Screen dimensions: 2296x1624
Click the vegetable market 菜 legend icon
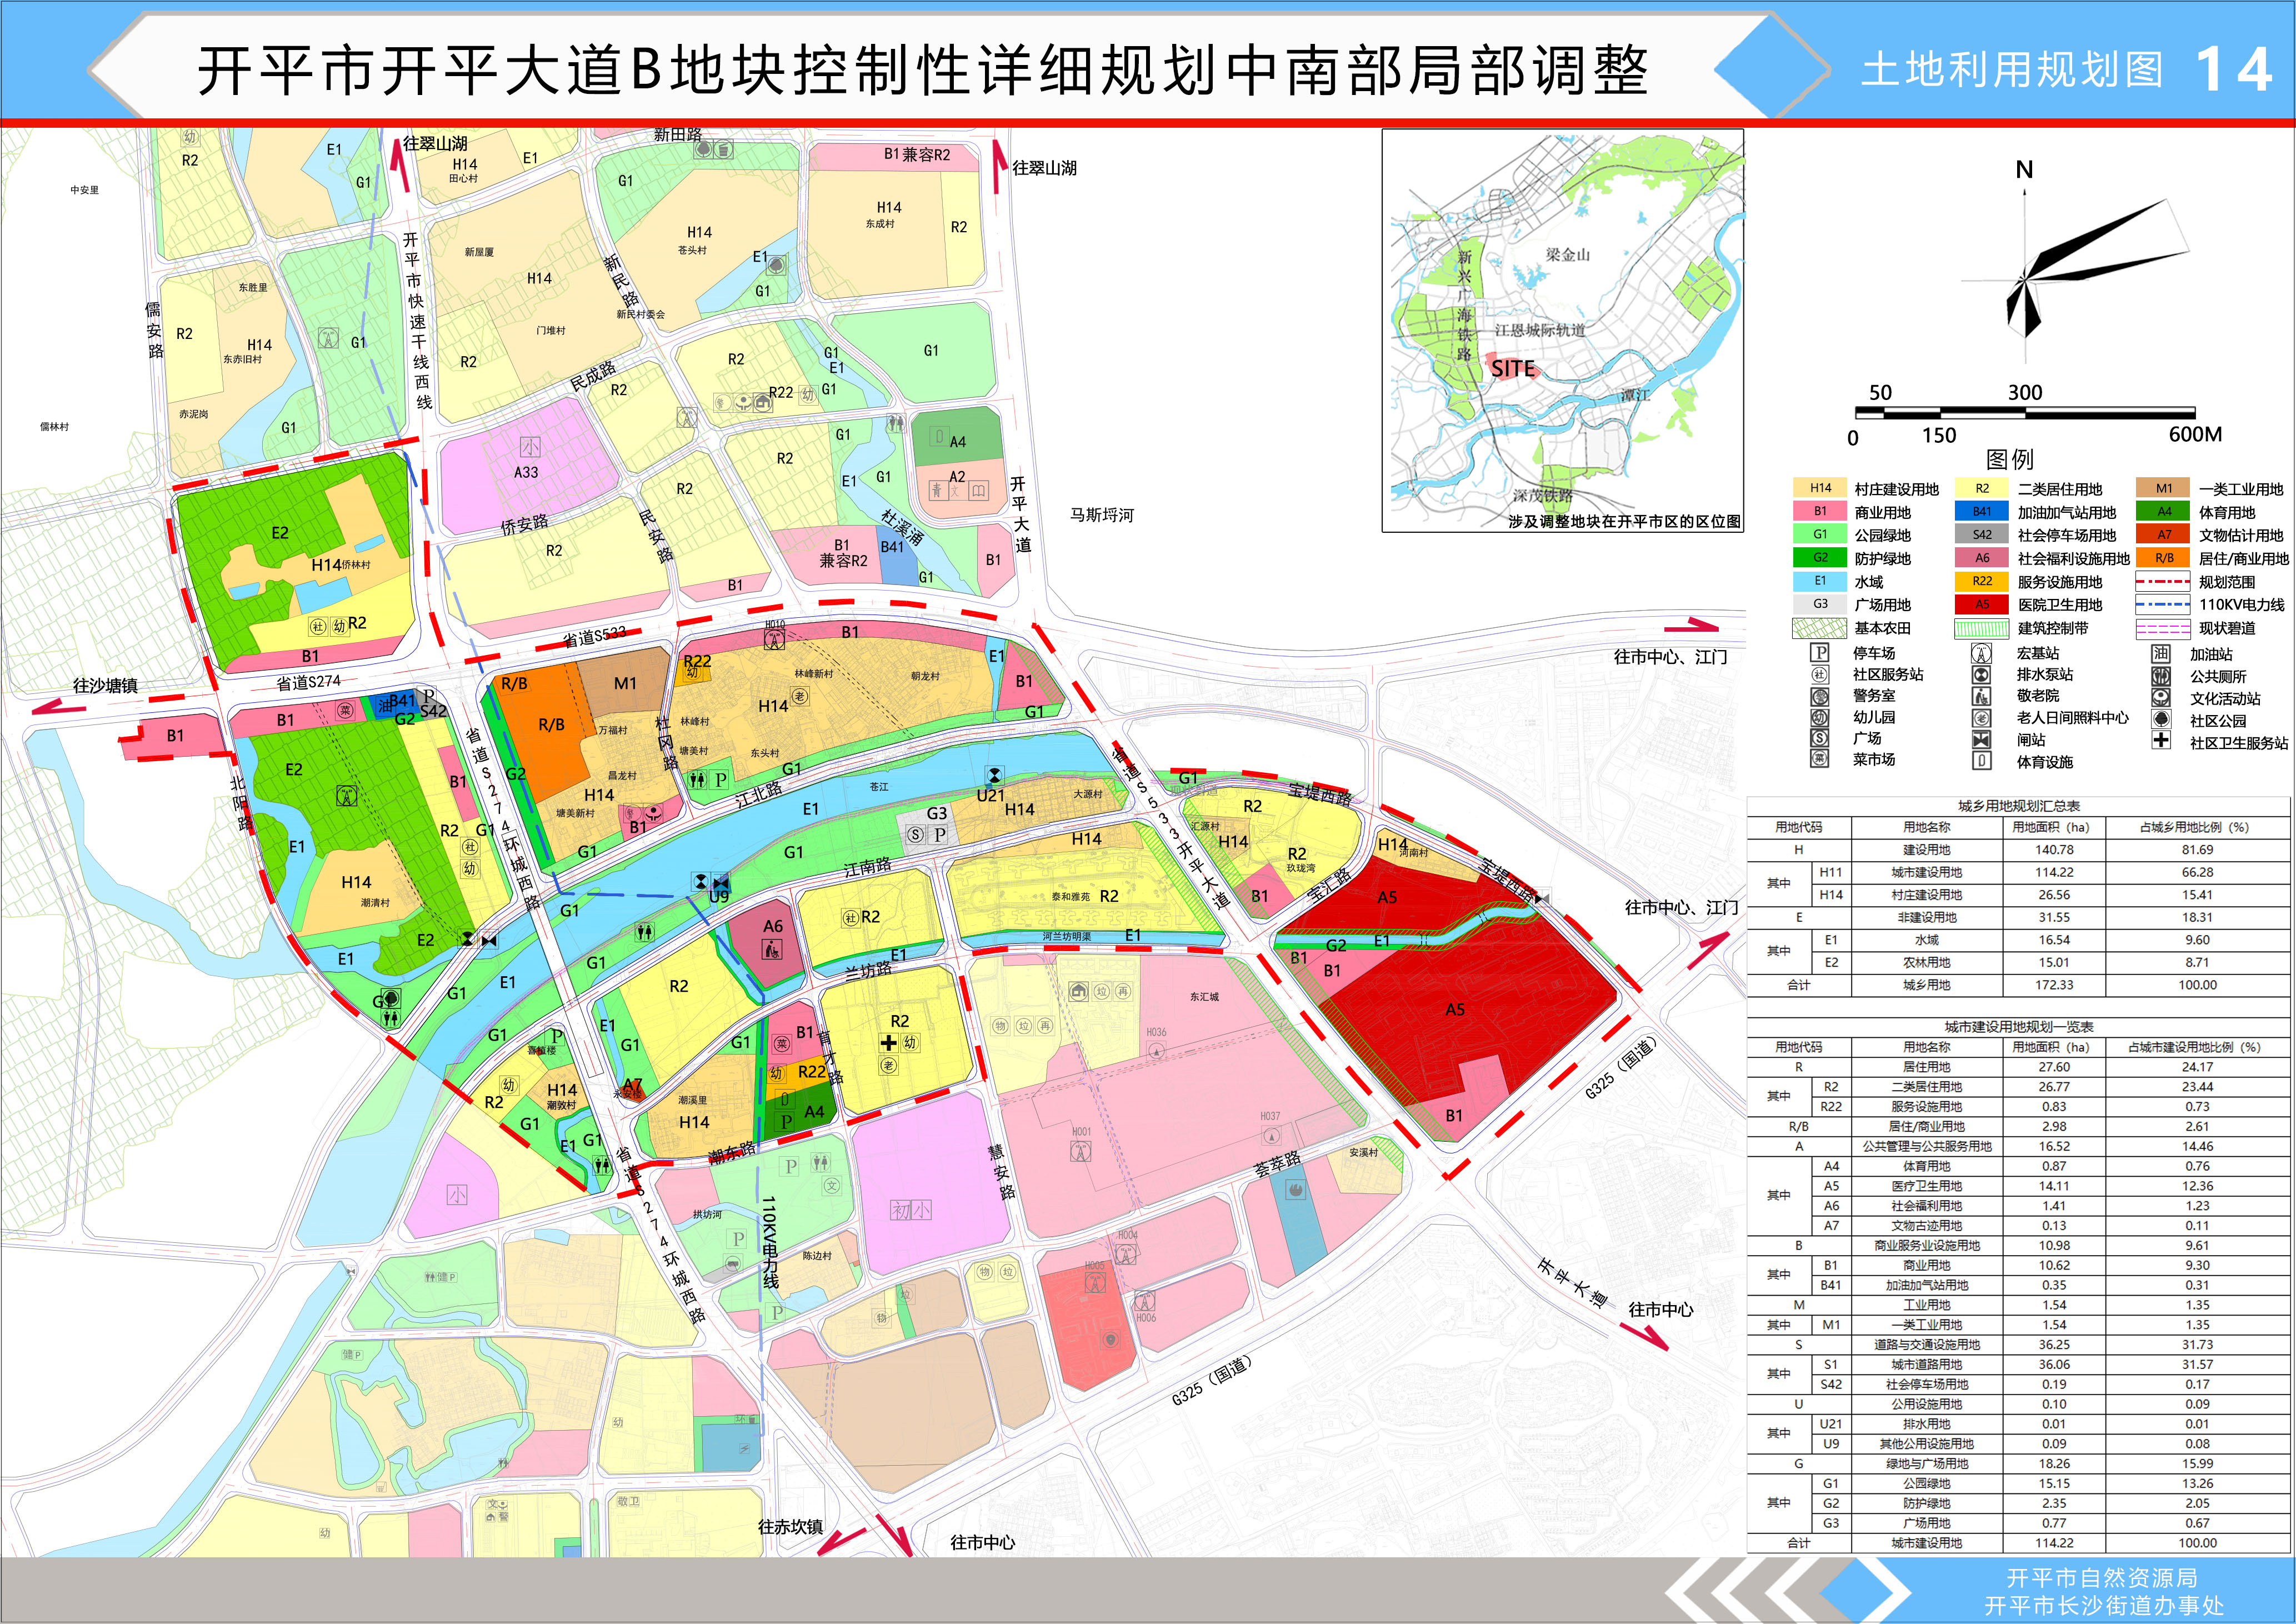point(1819,759)
